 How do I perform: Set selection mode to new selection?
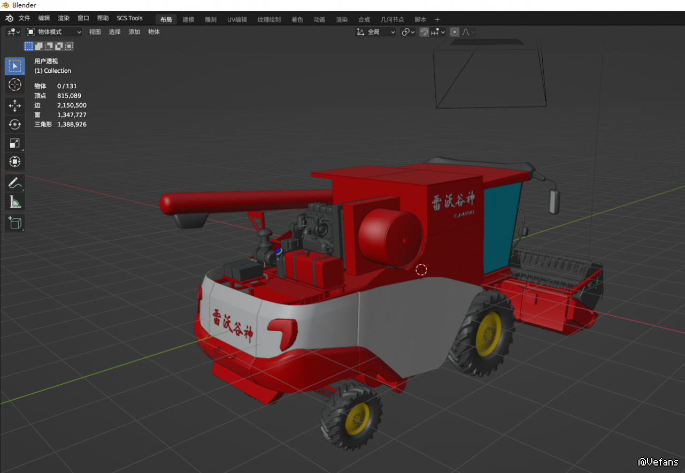28,47
